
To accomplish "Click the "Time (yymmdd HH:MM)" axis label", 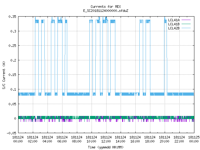I will point(106,147).
